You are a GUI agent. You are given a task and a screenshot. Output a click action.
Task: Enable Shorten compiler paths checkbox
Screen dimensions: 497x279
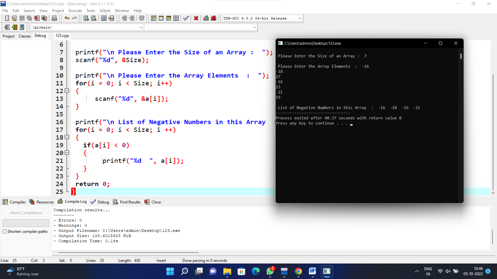[x=5, y=231]
